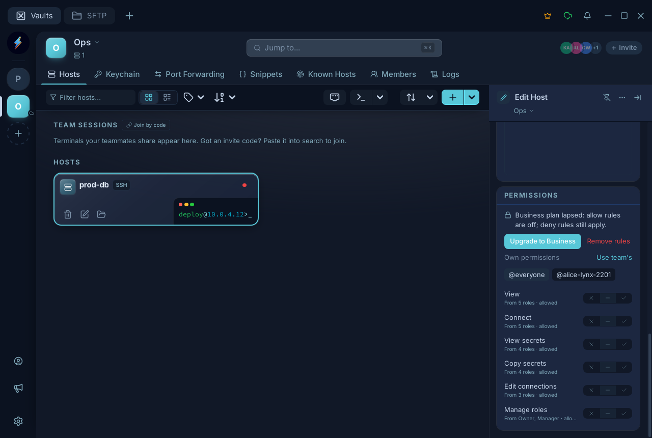Invite a member with the Invite button
This screenshot has width=652, height=438.
pos(624,48)
